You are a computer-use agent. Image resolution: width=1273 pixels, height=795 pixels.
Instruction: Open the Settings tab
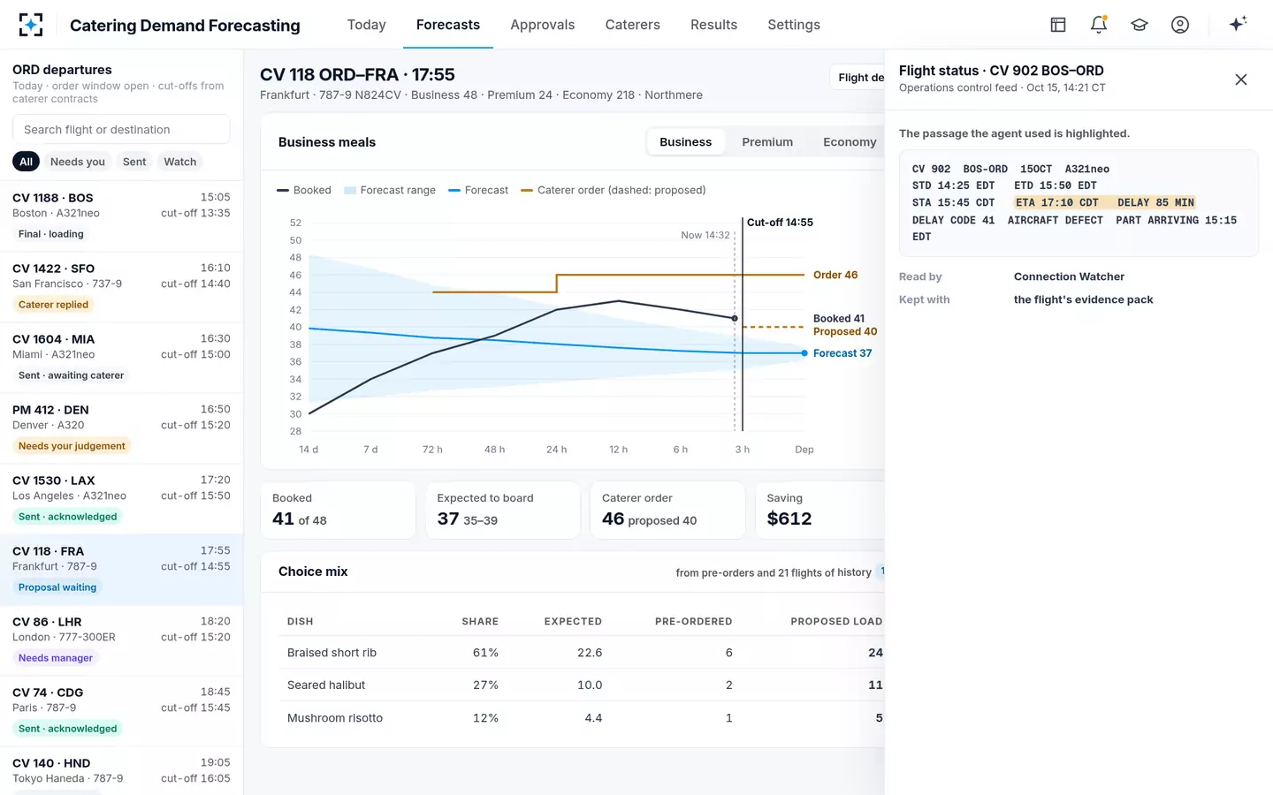tap(794, 25)
